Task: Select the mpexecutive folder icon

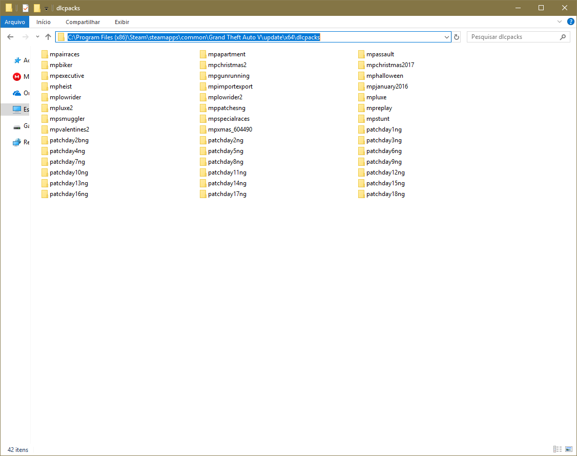Action: pyautogui.click(x=45, y=76)
